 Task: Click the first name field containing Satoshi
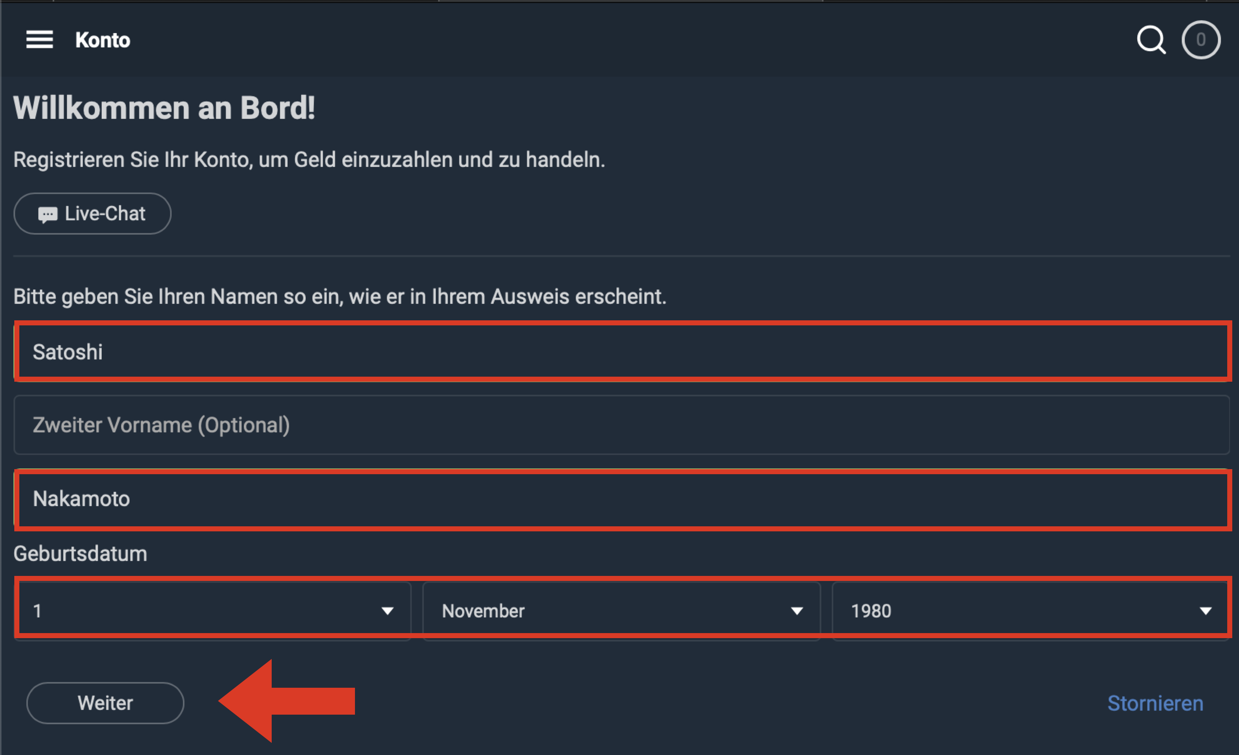tap(619, 351)
